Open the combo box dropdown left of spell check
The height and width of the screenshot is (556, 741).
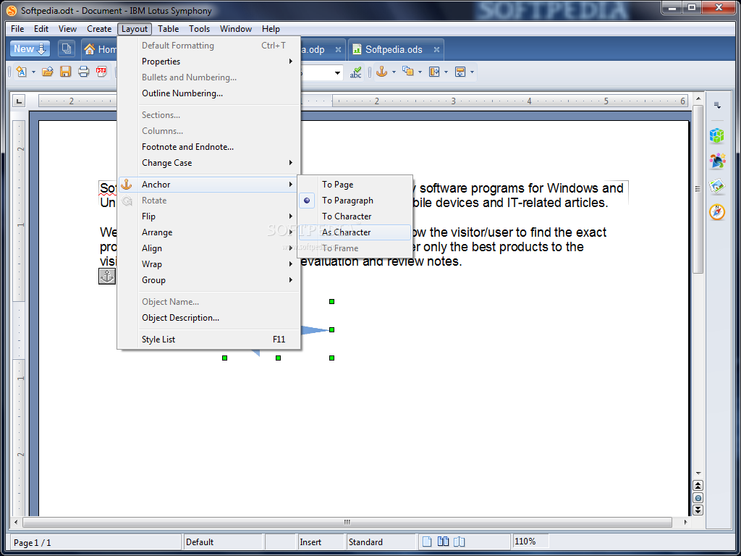[x=337, y=73]
